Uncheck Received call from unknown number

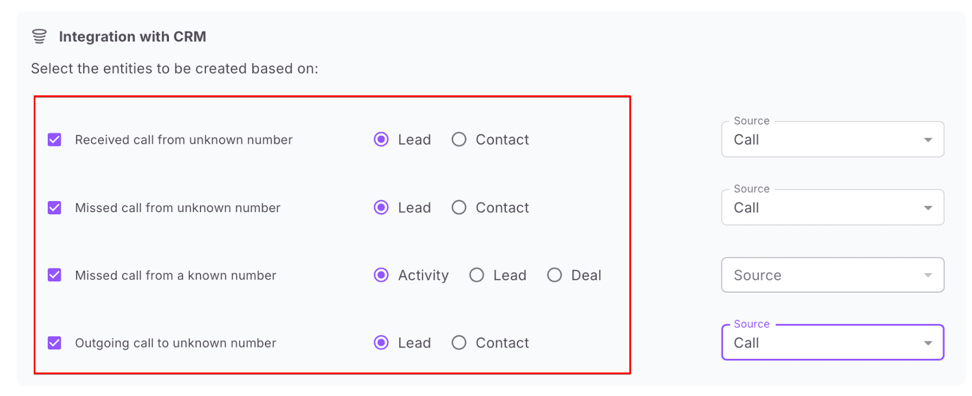[x=55, y=140]
